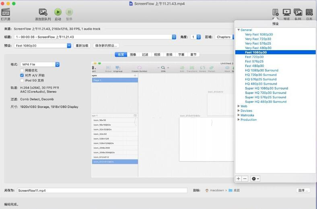Switch to the Filters tab

point(145,55)
